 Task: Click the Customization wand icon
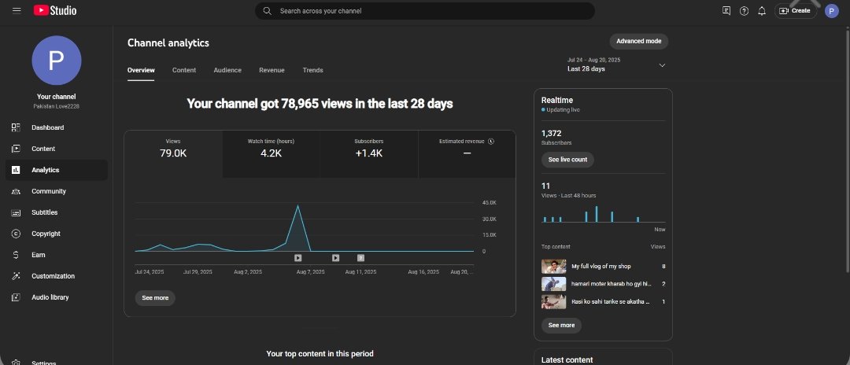coord(16,276)
